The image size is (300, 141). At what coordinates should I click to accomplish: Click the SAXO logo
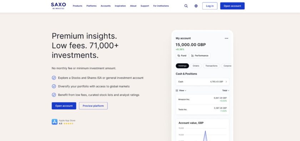[59, 6]
